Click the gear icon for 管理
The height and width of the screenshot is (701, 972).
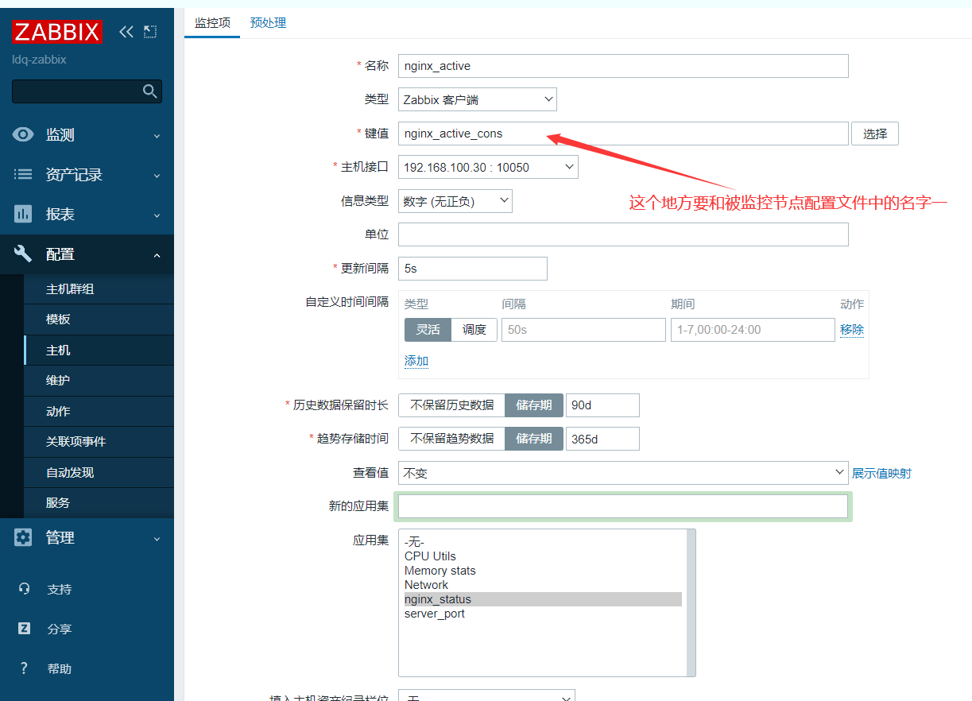pos(23,538)
